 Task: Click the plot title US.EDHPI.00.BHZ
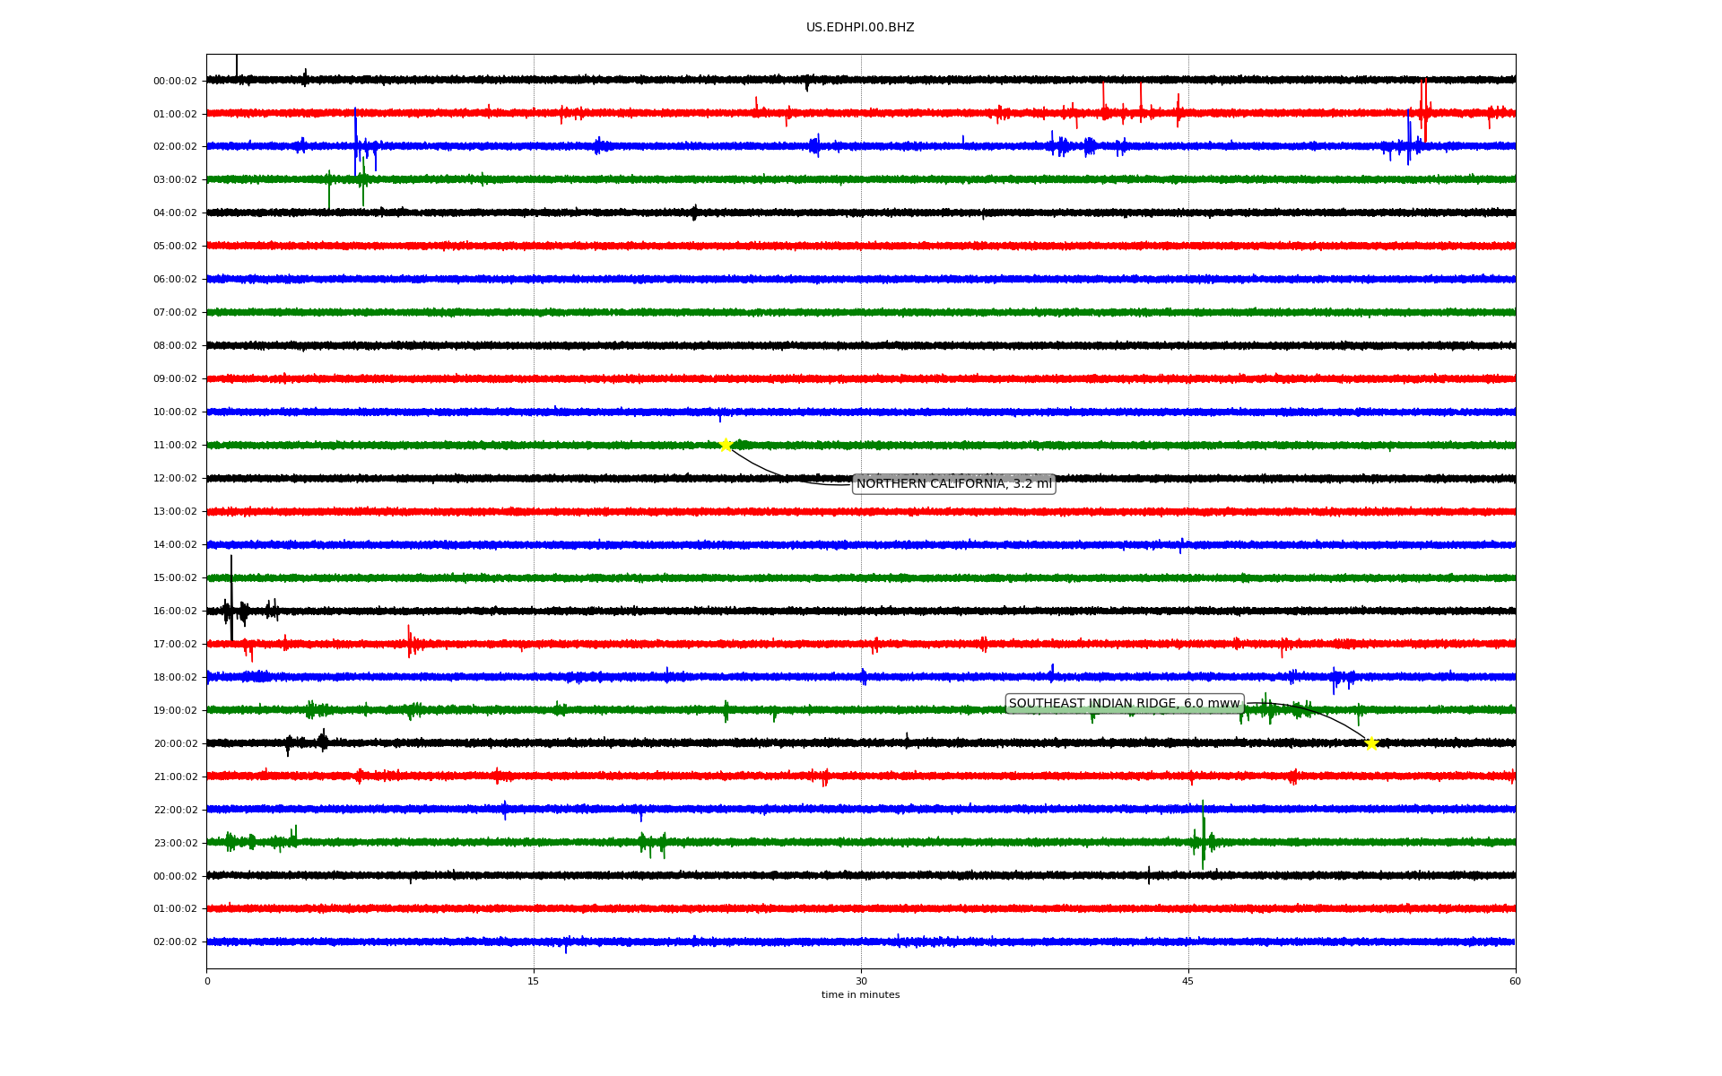(860, 28)
